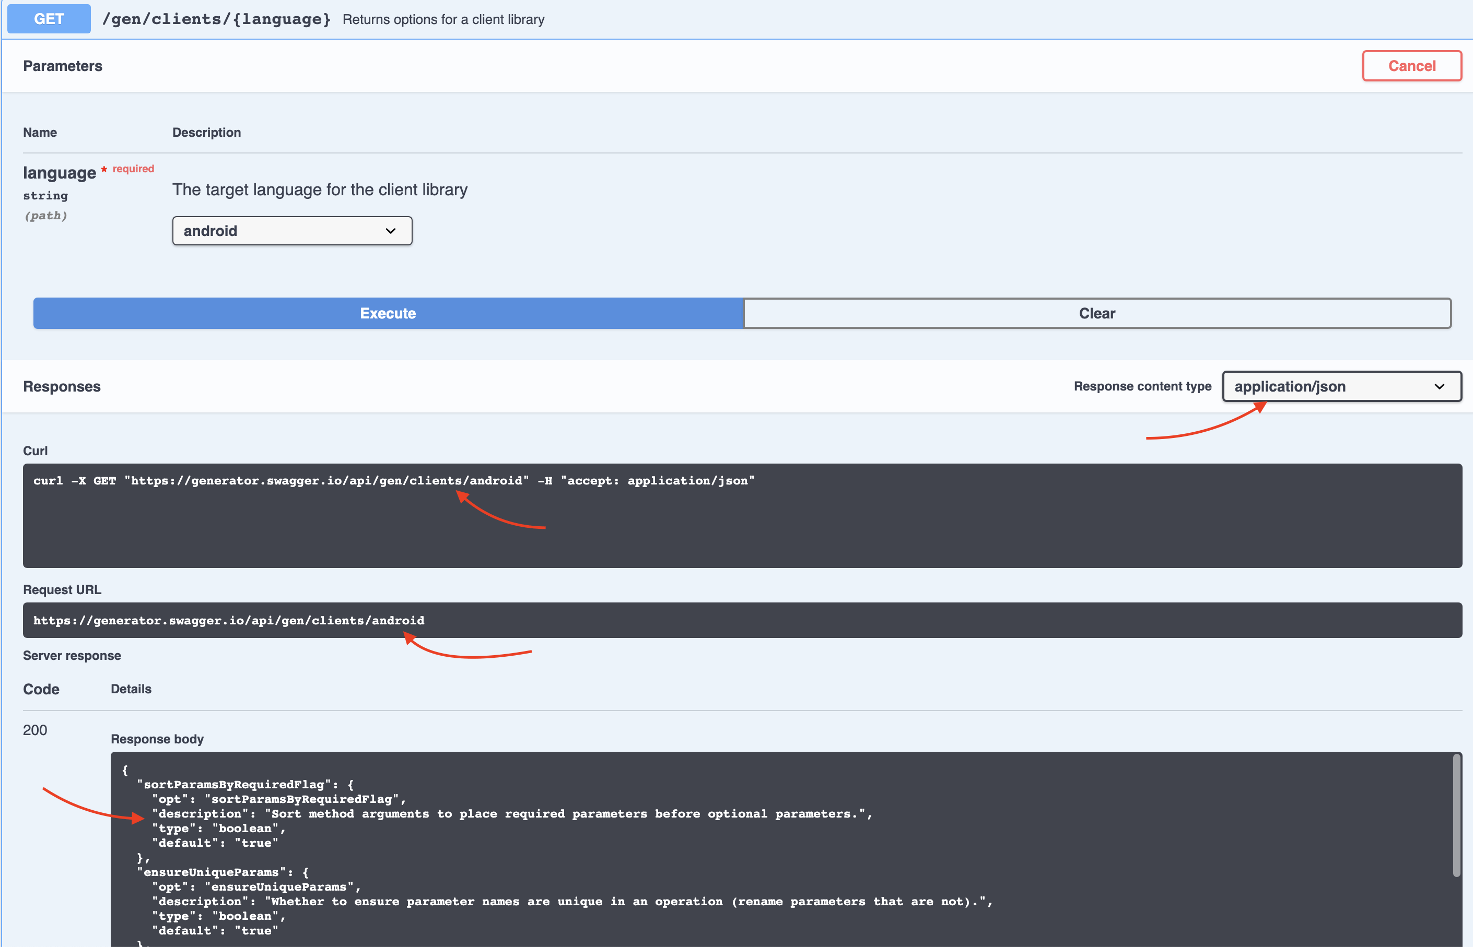Click the /gen/clients/{language} endpoint path
This screenshot has height=947, width=1473.
click(x=217, y=19)
